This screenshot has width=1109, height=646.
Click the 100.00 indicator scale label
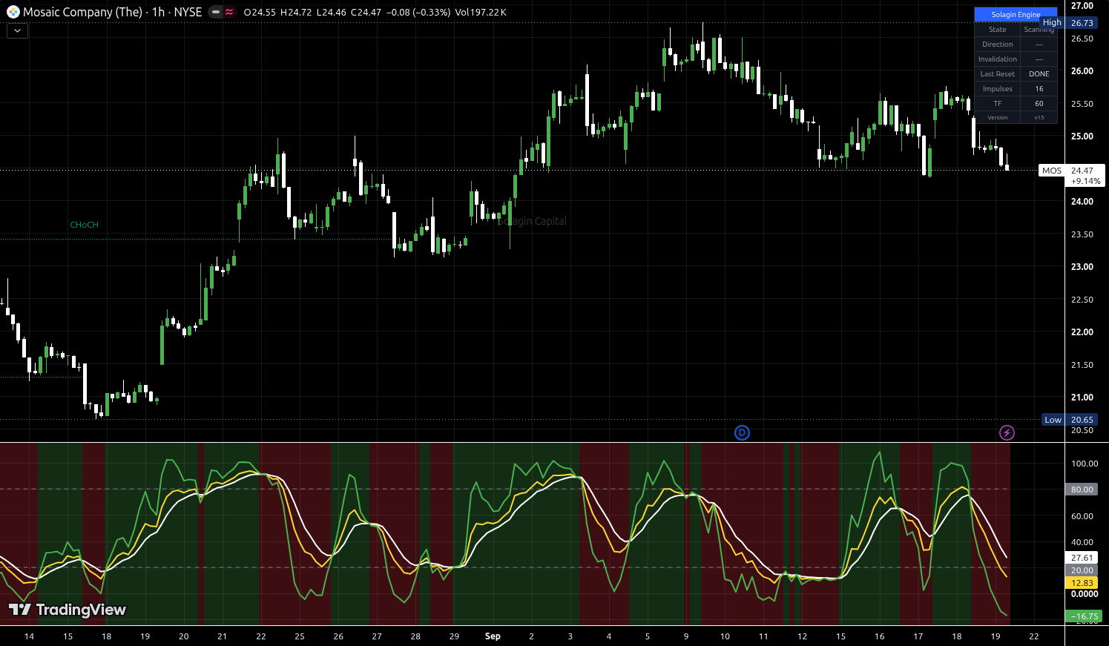pyautogui.click(x=1085, y=464)
